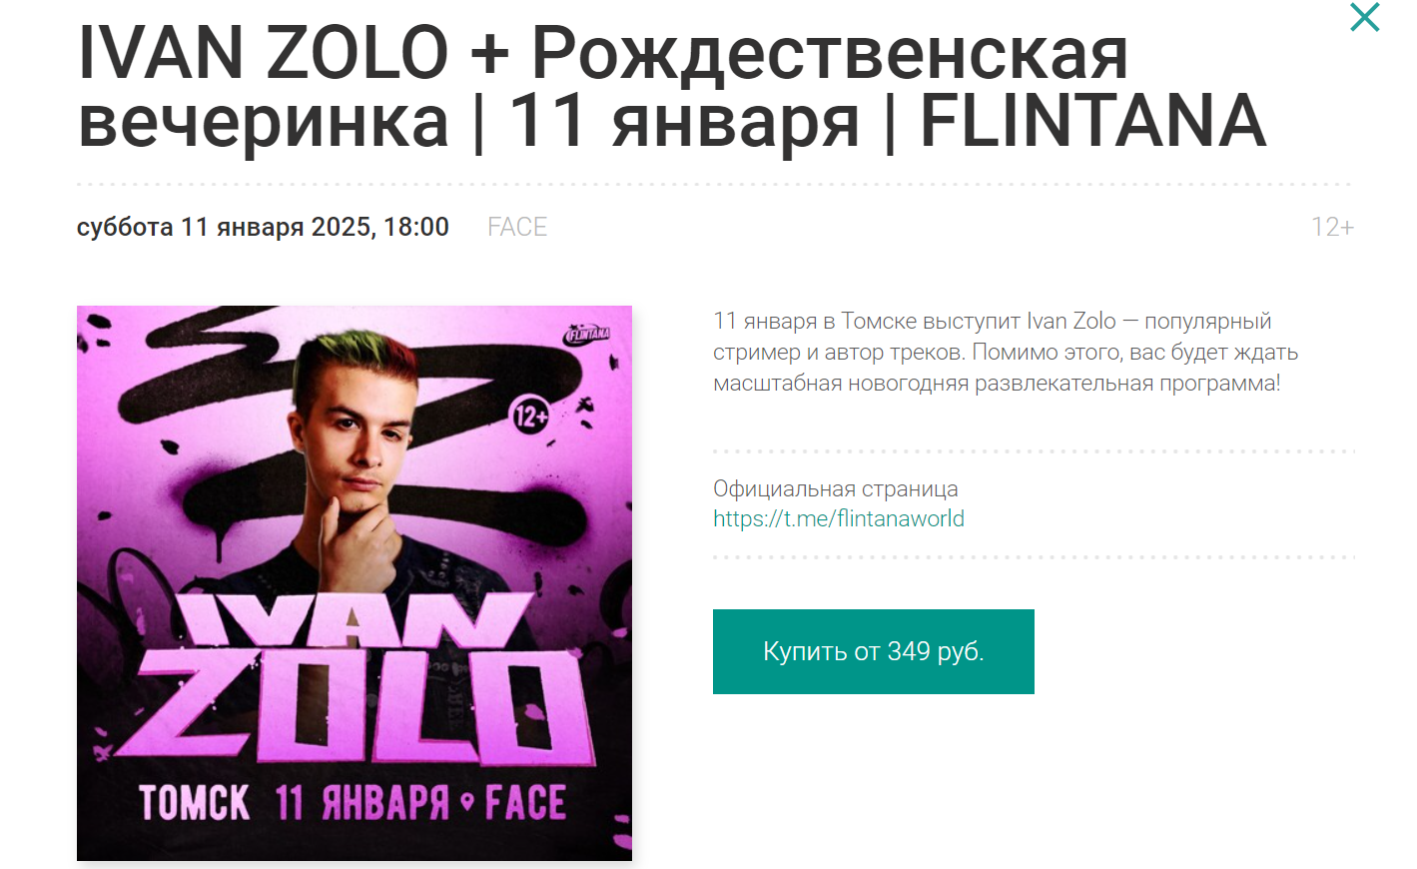Screen dimensions: 1417x869
Task: Click the ТОМСК text on the poster
Action: (x=195, y=803)
